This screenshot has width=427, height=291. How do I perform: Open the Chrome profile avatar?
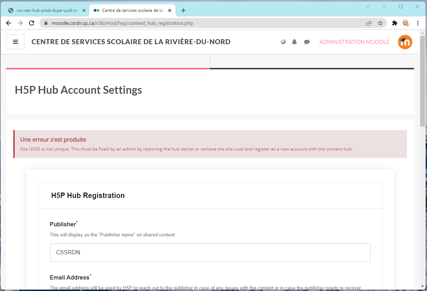pos(406,23)
